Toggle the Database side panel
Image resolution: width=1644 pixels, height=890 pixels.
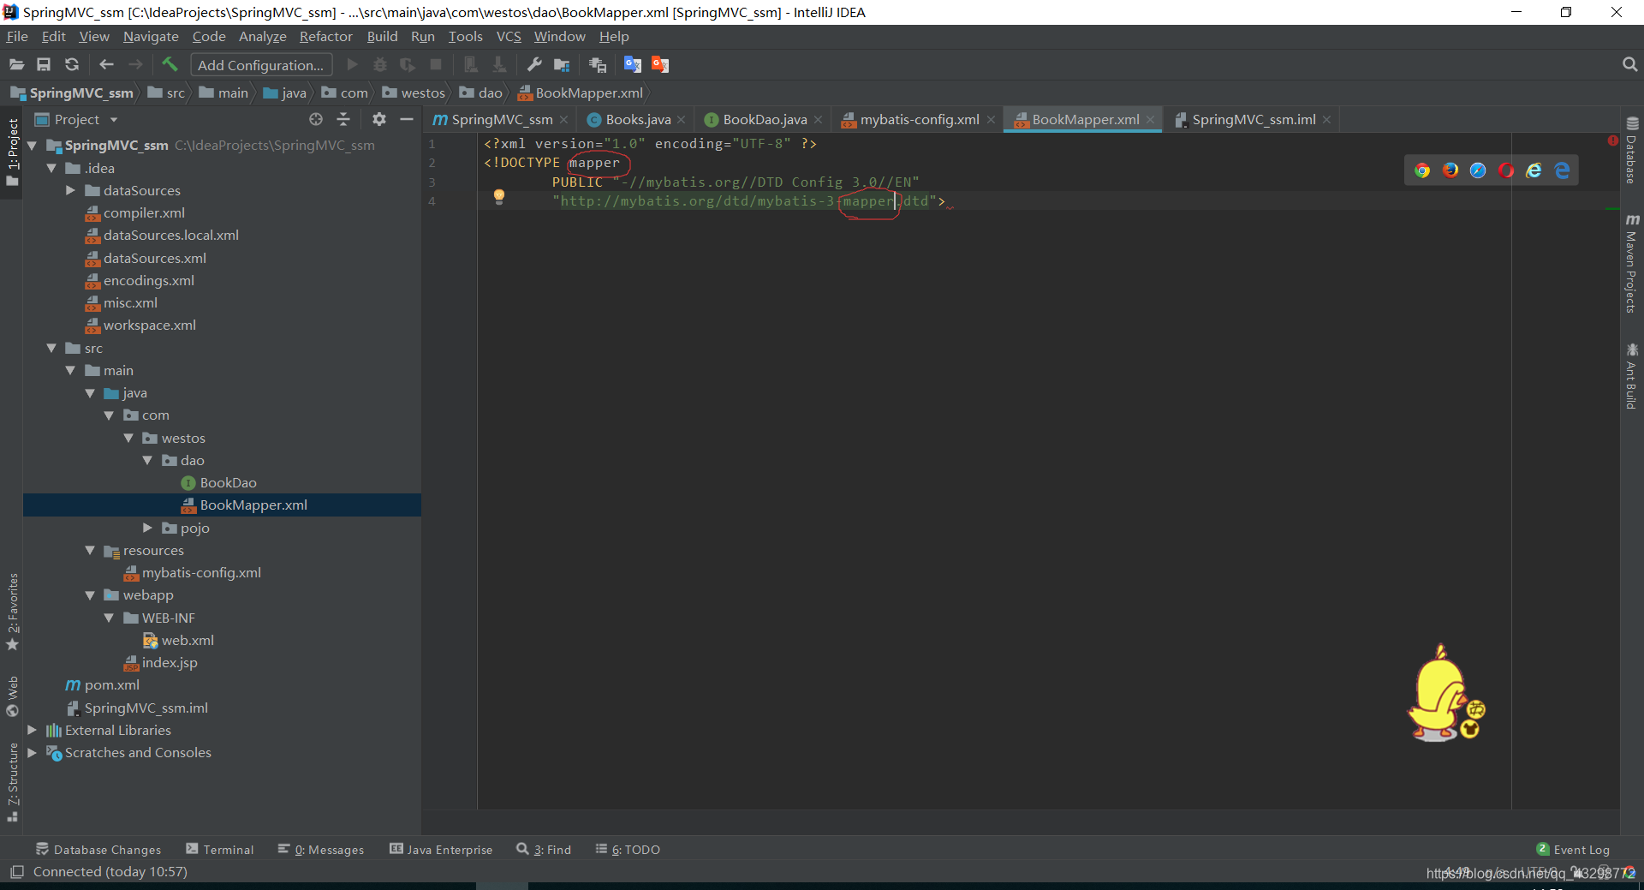(x=1632, y=150)
